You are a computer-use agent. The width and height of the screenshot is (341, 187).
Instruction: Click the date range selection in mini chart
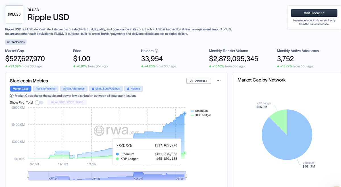(107, 176)
